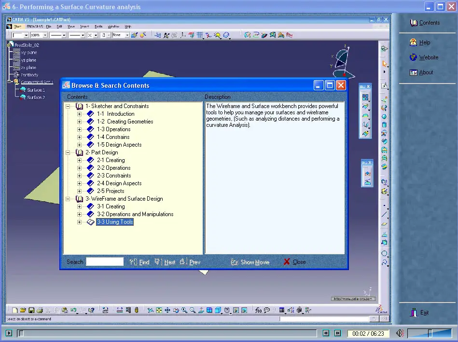Screen dimensions: 458x342
Task: Open the 100% dropdown in CATIA toolbar
Action: pos(45,35)
